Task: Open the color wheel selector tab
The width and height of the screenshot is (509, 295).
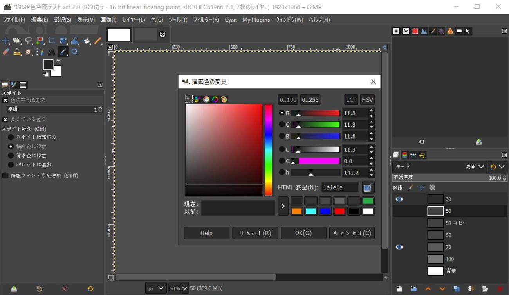Action: click(215, 99)
